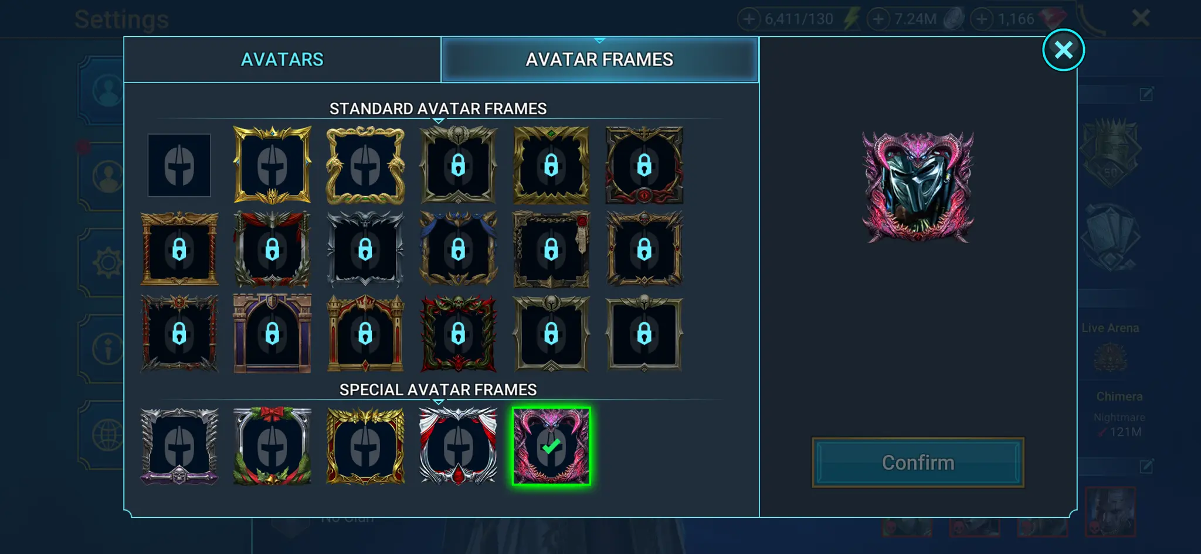The height and width of the screenshot is (554, 1201).
Task: Click the locked red castle towers frame
Action: pyautogui.click(x=365, y=334)
